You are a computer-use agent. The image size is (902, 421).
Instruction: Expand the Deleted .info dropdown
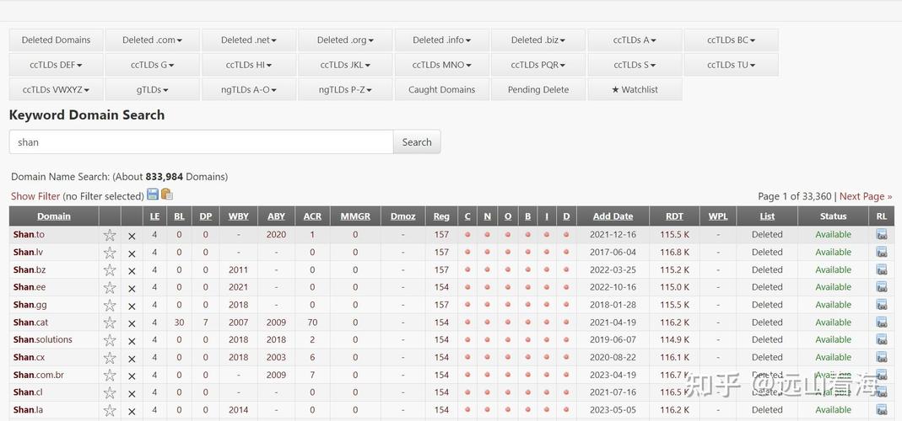point(442,40)
